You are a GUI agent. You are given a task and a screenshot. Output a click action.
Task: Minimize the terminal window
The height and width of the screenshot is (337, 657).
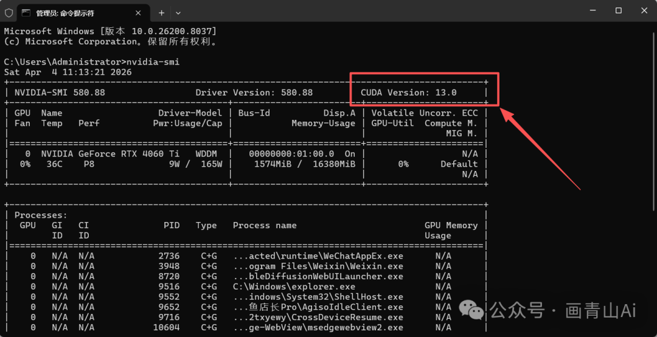point(590,10)
